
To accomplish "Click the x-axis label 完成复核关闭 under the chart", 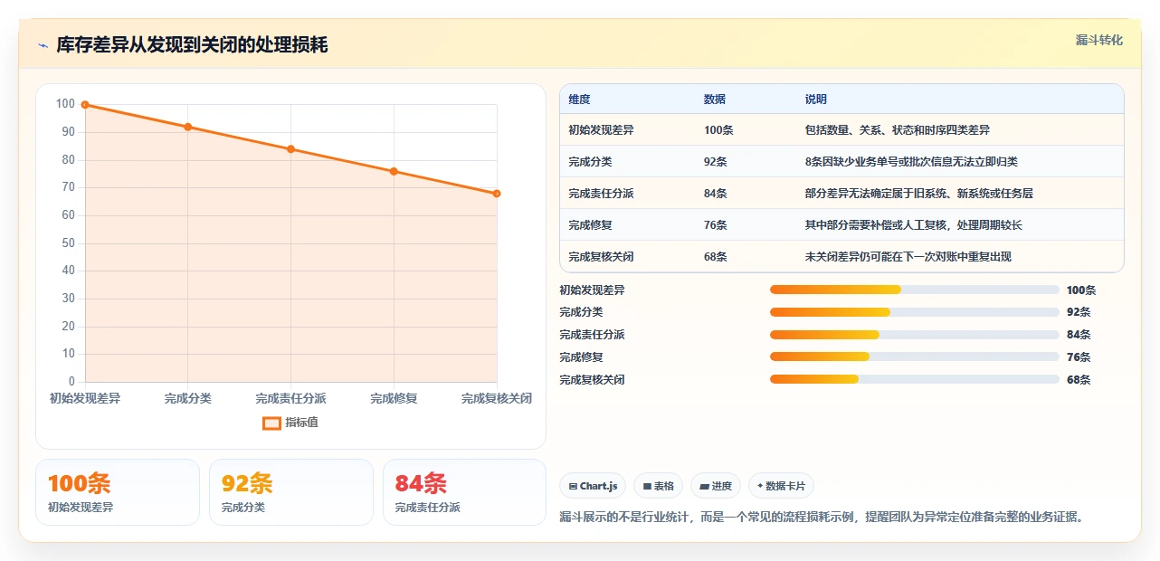I will 497,398.
